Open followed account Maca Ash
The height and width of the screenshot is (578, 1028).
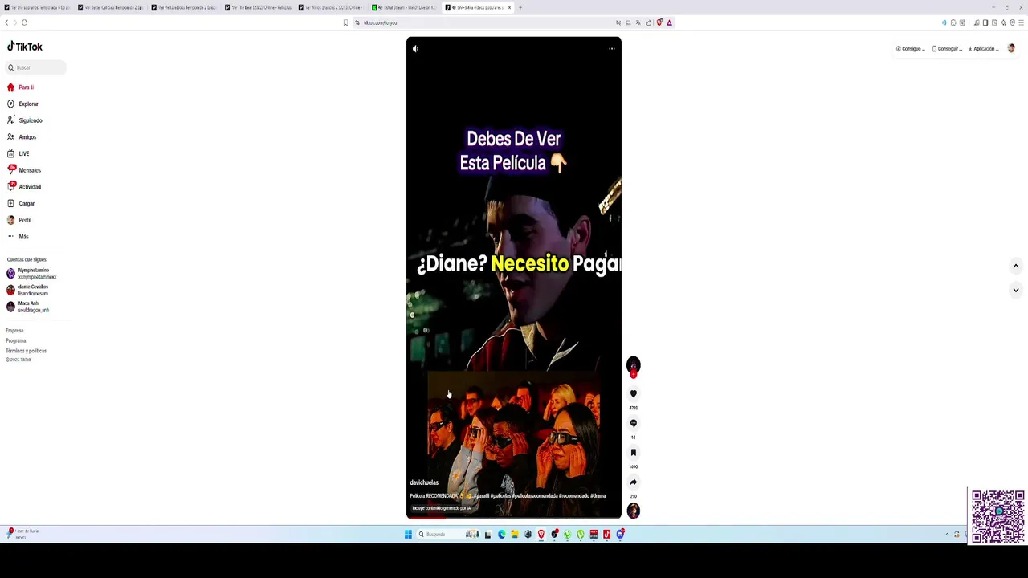pyautogui.click(x=29, y=307)
